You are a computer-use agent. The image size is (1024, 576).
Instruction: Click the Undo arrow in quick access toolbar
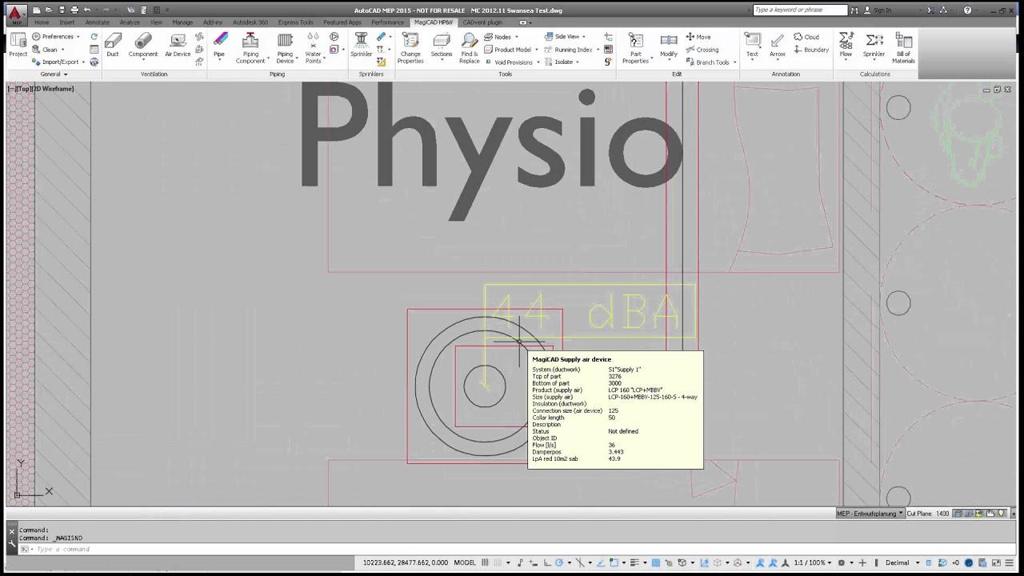(87, 10)
